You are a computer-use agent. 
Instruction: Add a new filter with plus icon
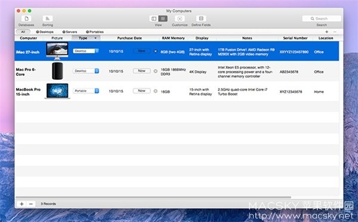pos(327,32)
